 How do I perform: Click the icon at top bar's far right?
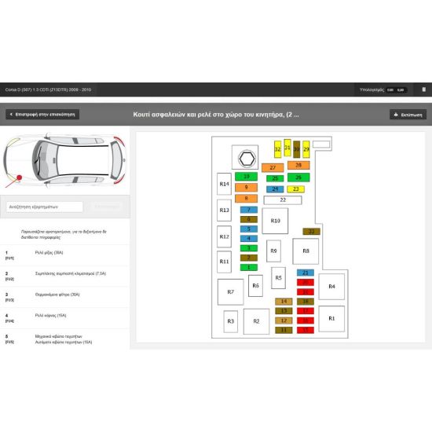coord(424,90)
